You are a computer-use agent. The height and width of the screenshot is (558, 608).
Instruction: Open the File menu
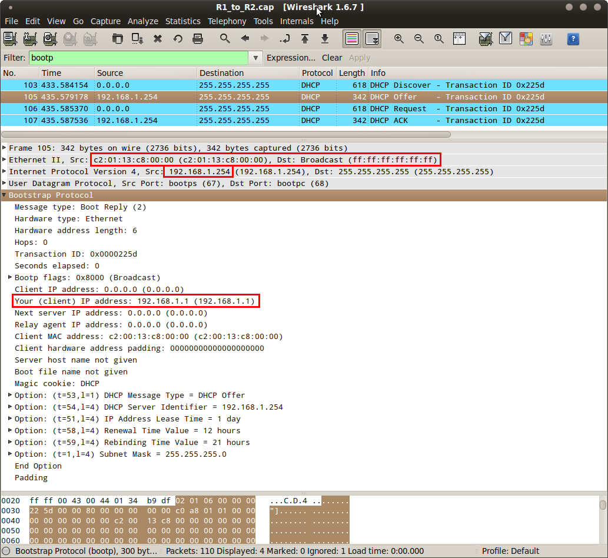pyautogui.click(x=11, y=21)
